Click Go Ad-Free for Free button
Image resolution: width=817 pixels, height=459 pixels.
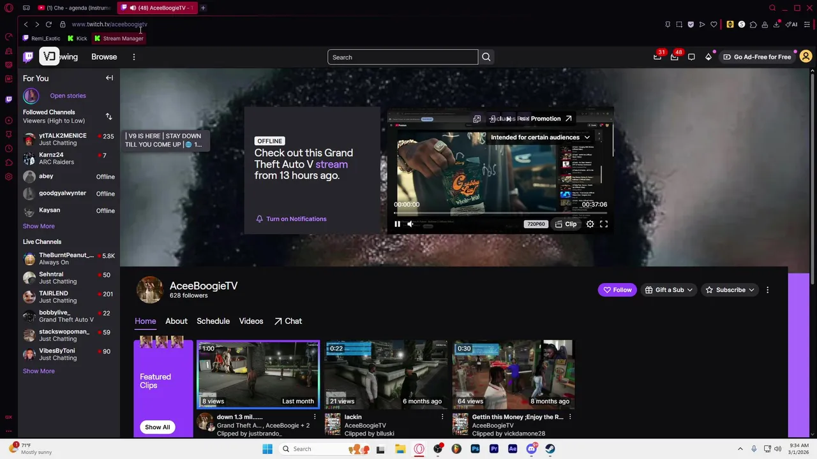756,57
